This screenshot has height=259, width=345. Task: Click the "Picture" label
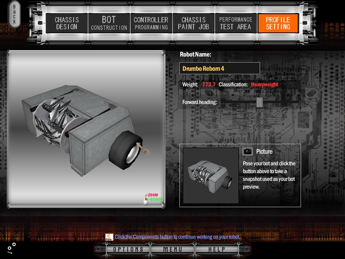[264, 152]
